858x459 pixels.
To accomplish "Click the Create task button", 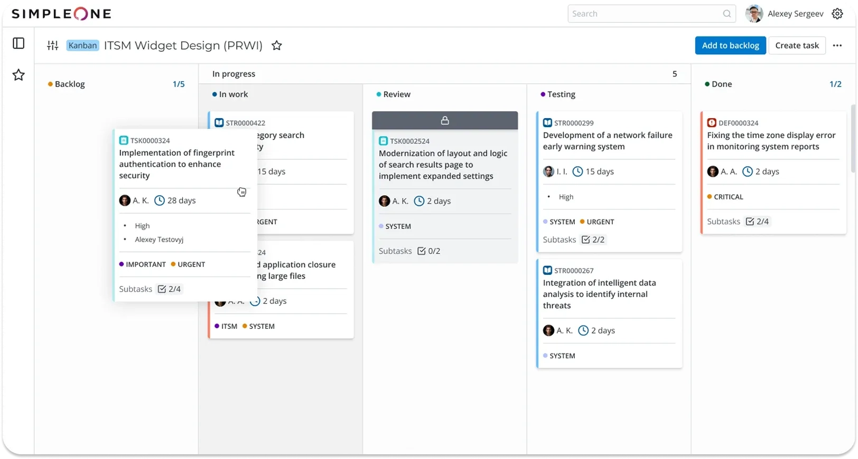I will click(x=797, y=45).
